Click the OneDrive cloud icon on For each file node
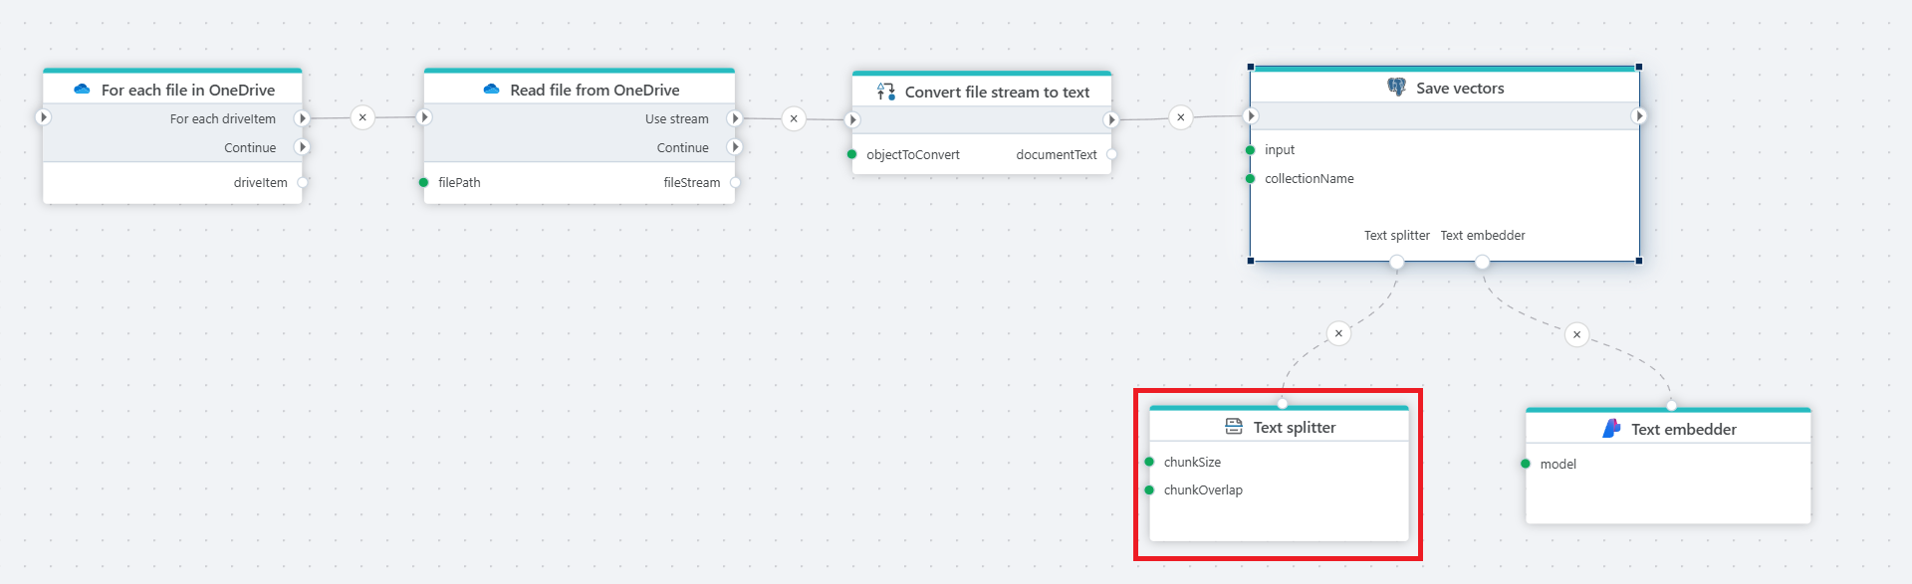The height and width of the screenshot is (584, 1912). [x=82, y=90]
